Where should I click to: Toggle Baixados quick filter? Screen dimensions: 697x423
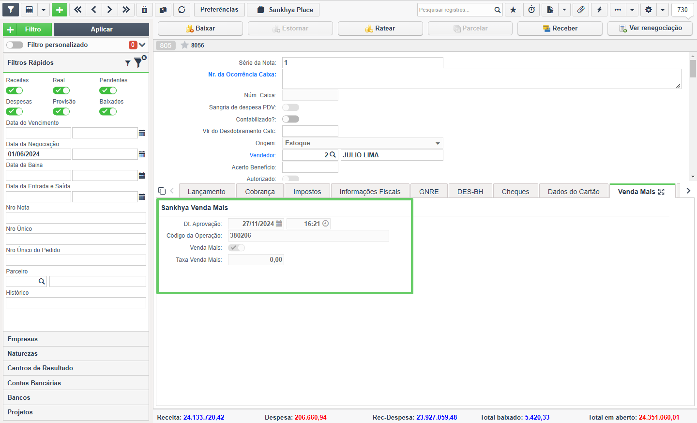click(108, 112)
